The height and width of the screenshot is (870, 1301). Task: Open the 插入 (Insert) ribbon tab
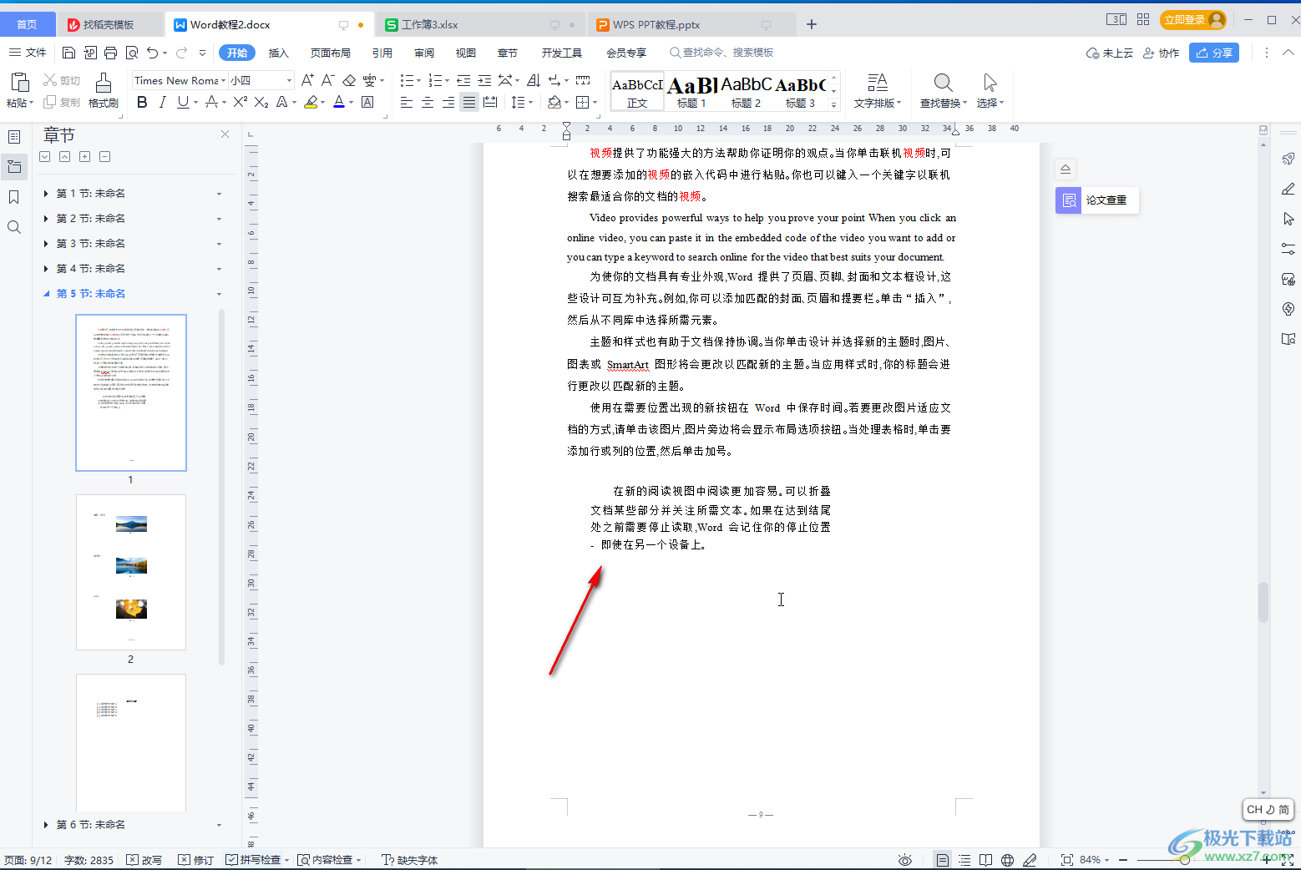(279, 53)
